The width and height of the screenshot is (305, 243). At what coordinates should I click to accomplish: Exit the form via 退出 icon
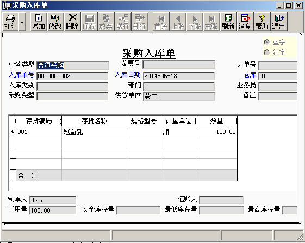(279, 22)
